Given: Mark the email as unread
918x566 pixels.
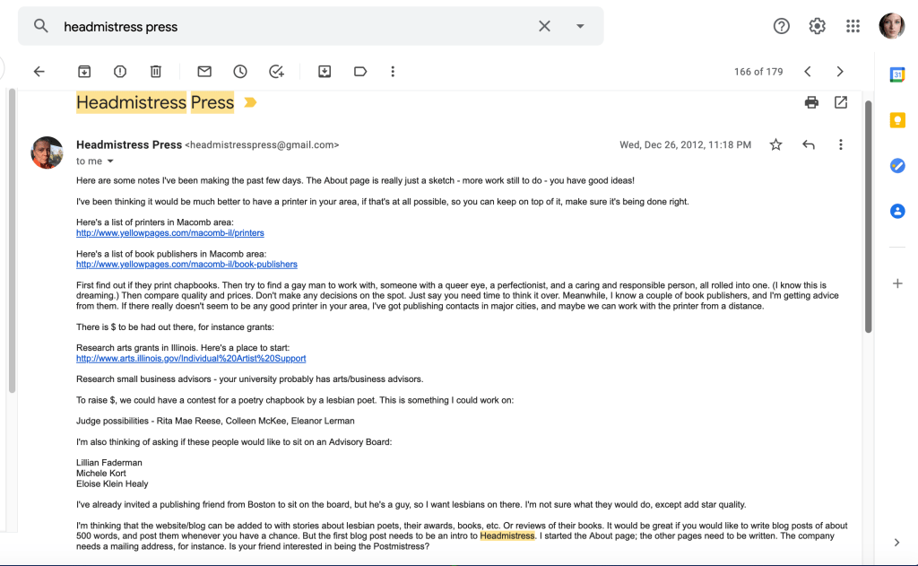Looking at the screenshot, I should [204, 72].
